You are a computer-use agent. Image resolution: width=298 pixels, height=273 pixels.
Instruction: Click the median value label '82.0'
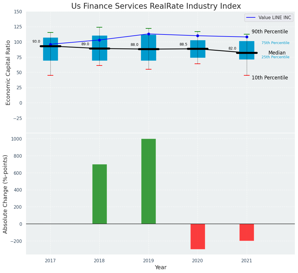coord(232,48)
